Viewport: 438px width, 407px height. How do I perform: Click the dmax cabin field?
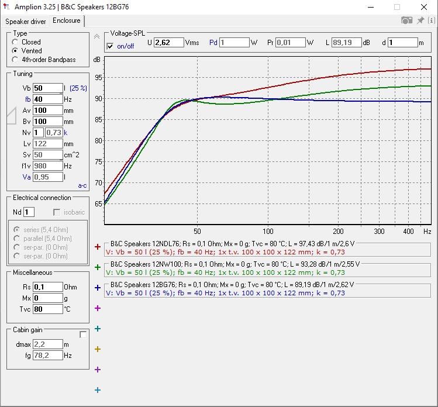coord(48,344)
